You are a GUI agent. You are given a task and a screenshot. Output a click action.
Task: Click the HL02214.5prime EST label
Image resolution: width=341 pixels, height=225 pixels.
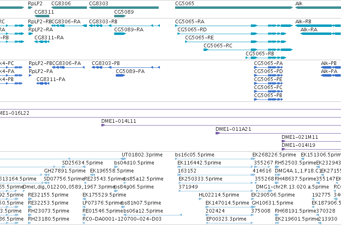coord(219,195)
